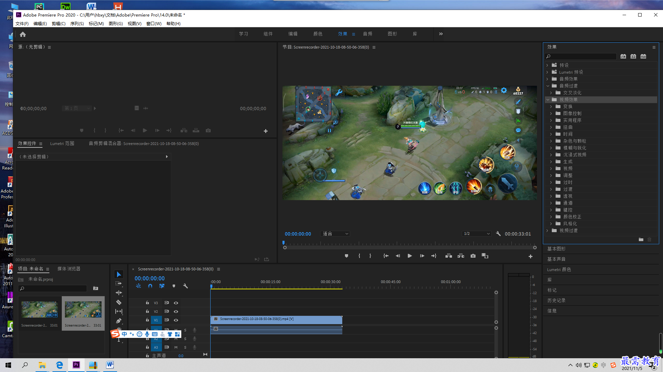Toggle linked selection in timeline
The height and width of the screenshot is (372, 663).
162,286
